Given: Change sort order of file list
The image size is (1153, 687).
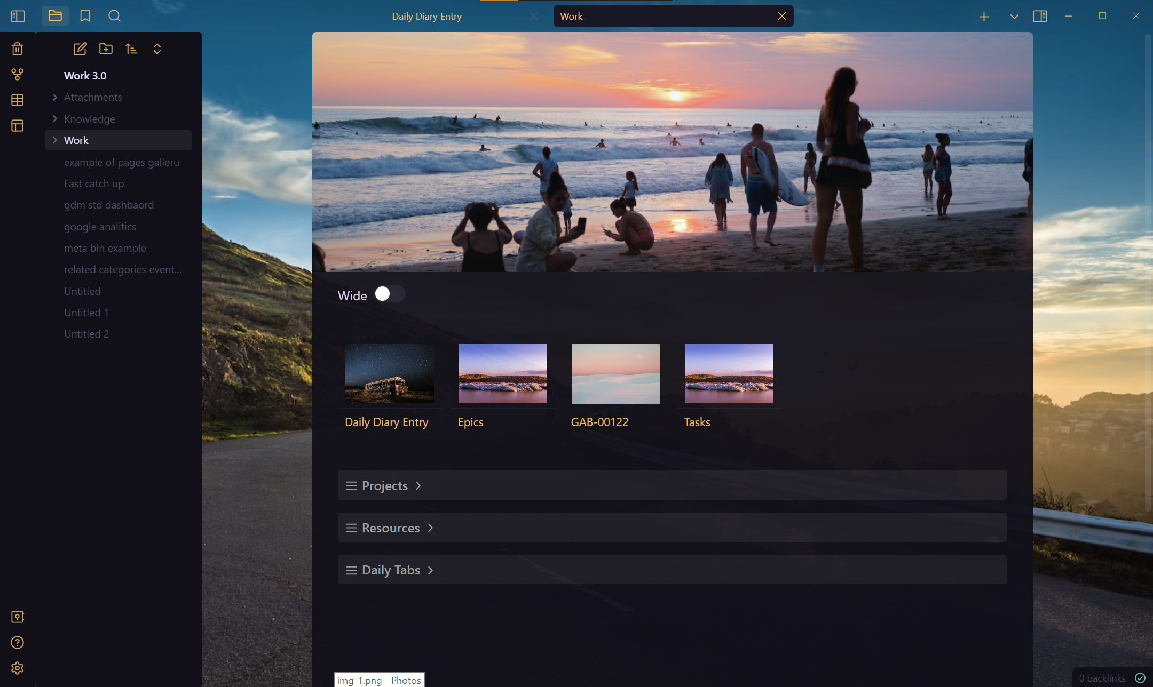Looking at the screenshot, I should point(131,49).
